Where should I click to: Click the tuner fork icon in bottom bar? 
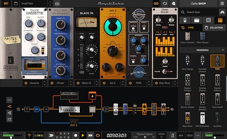29,136
